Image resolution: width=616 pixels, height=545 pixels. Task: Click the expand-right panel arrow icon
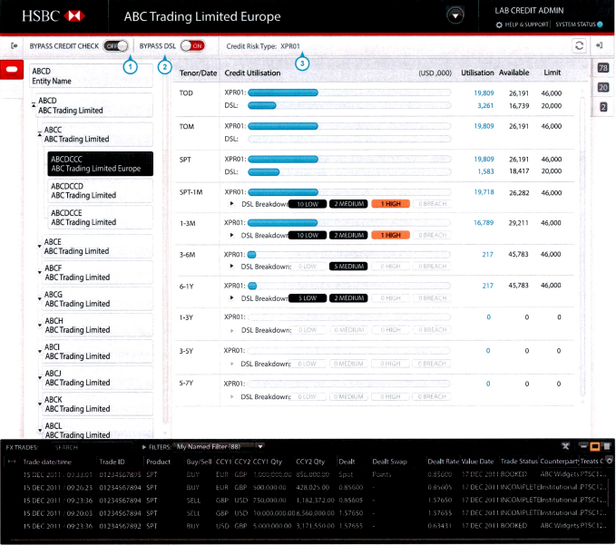click(x=599, y=45)
